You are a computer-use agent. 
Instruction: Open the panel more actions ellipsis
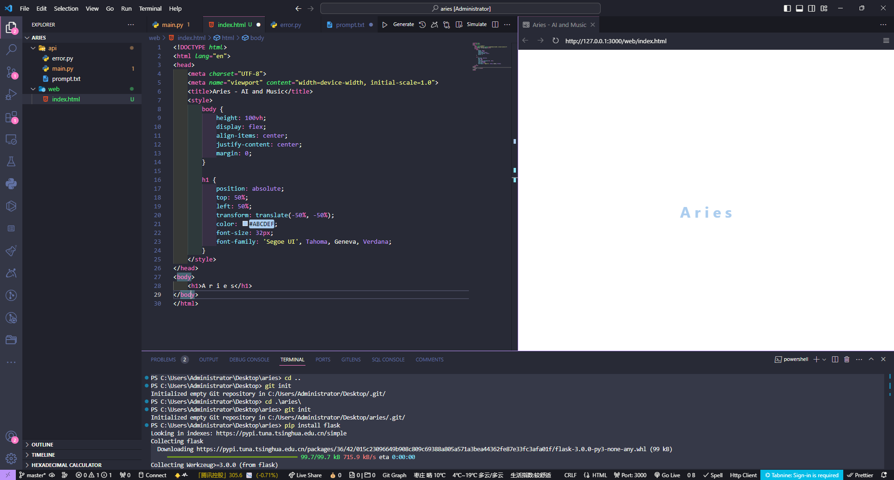859,360
